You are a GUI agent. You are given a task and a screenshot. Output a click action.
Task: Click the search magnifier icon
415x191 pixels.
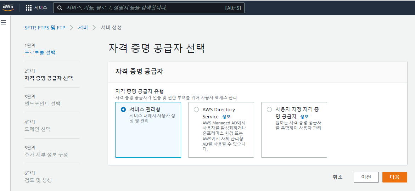pos(60,8)
